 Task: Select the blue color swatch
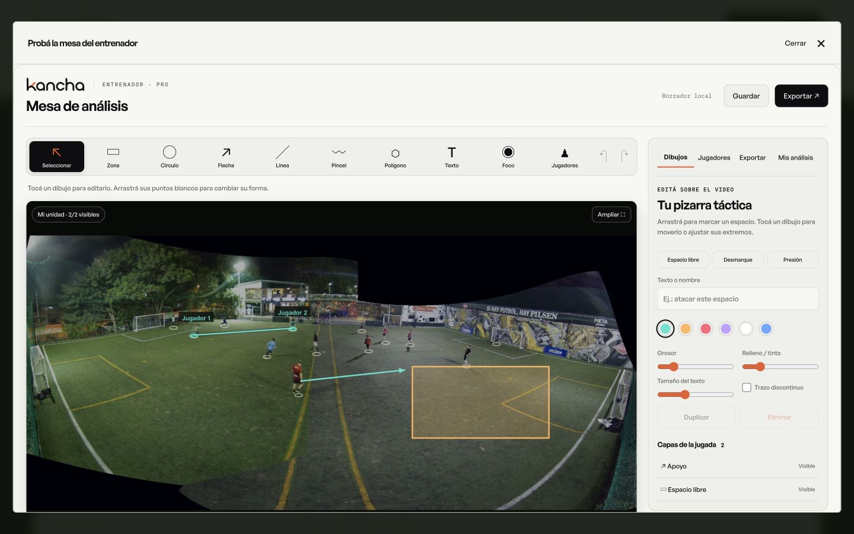pos(766,329)
